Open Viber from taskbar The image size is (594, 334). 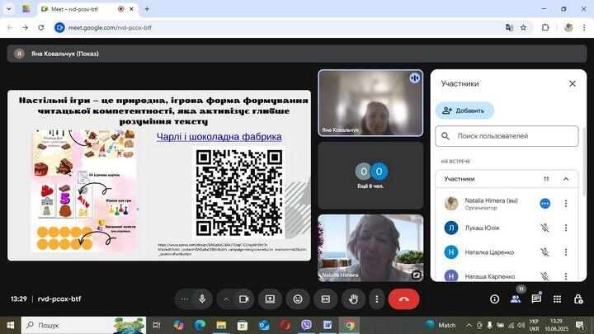click(306, 325)
